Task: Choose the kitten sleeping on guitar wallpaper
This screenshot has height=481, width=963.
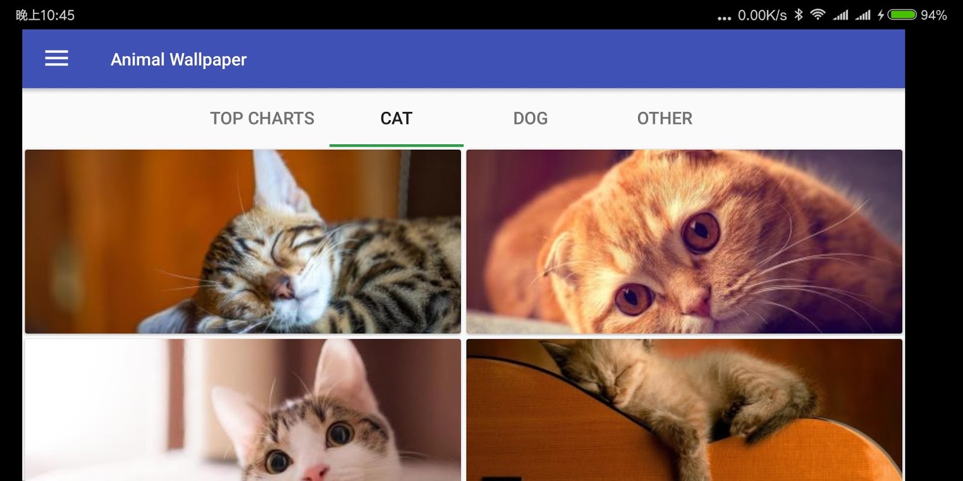Action: point(684,410)
